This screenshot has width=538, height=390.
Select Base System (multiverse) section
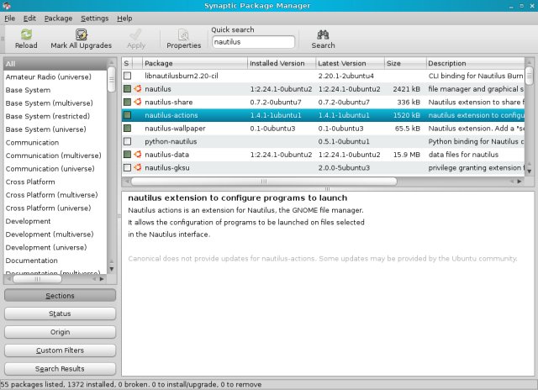click(55, 103)
